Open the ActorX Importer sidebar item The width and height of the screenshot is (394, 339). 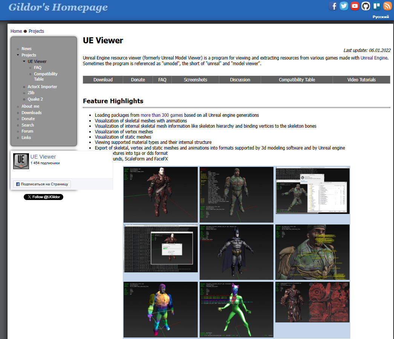click(42, 87)
